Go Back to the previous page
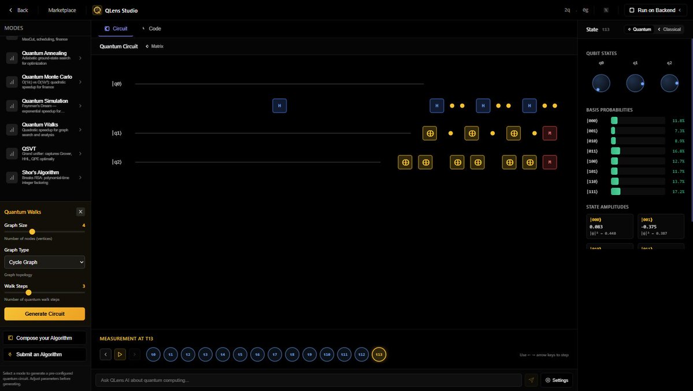The height and width of the screenshot is (391, 693). click(x=18, y=10)
